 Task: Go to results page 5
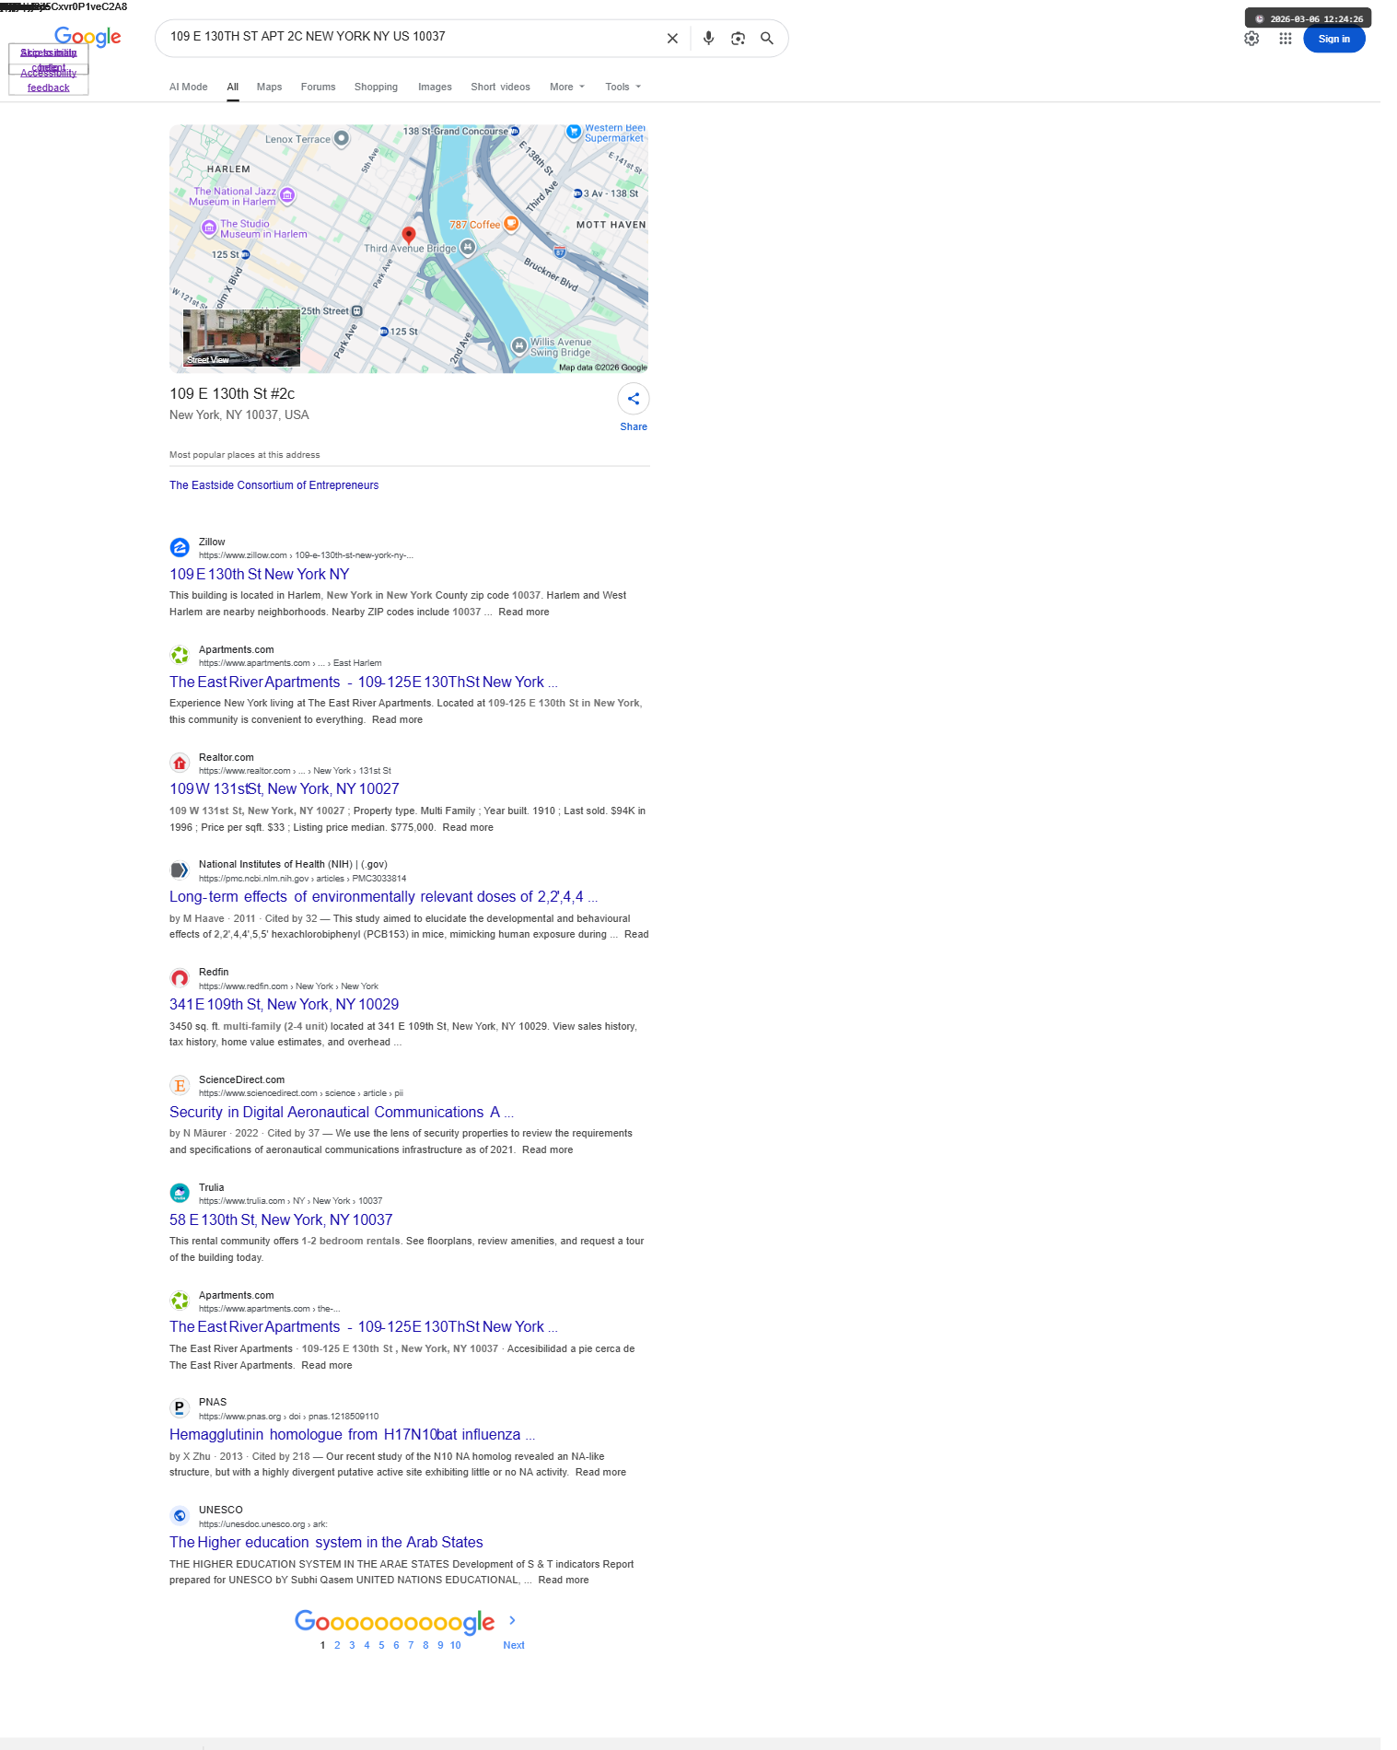point(381,1645)
